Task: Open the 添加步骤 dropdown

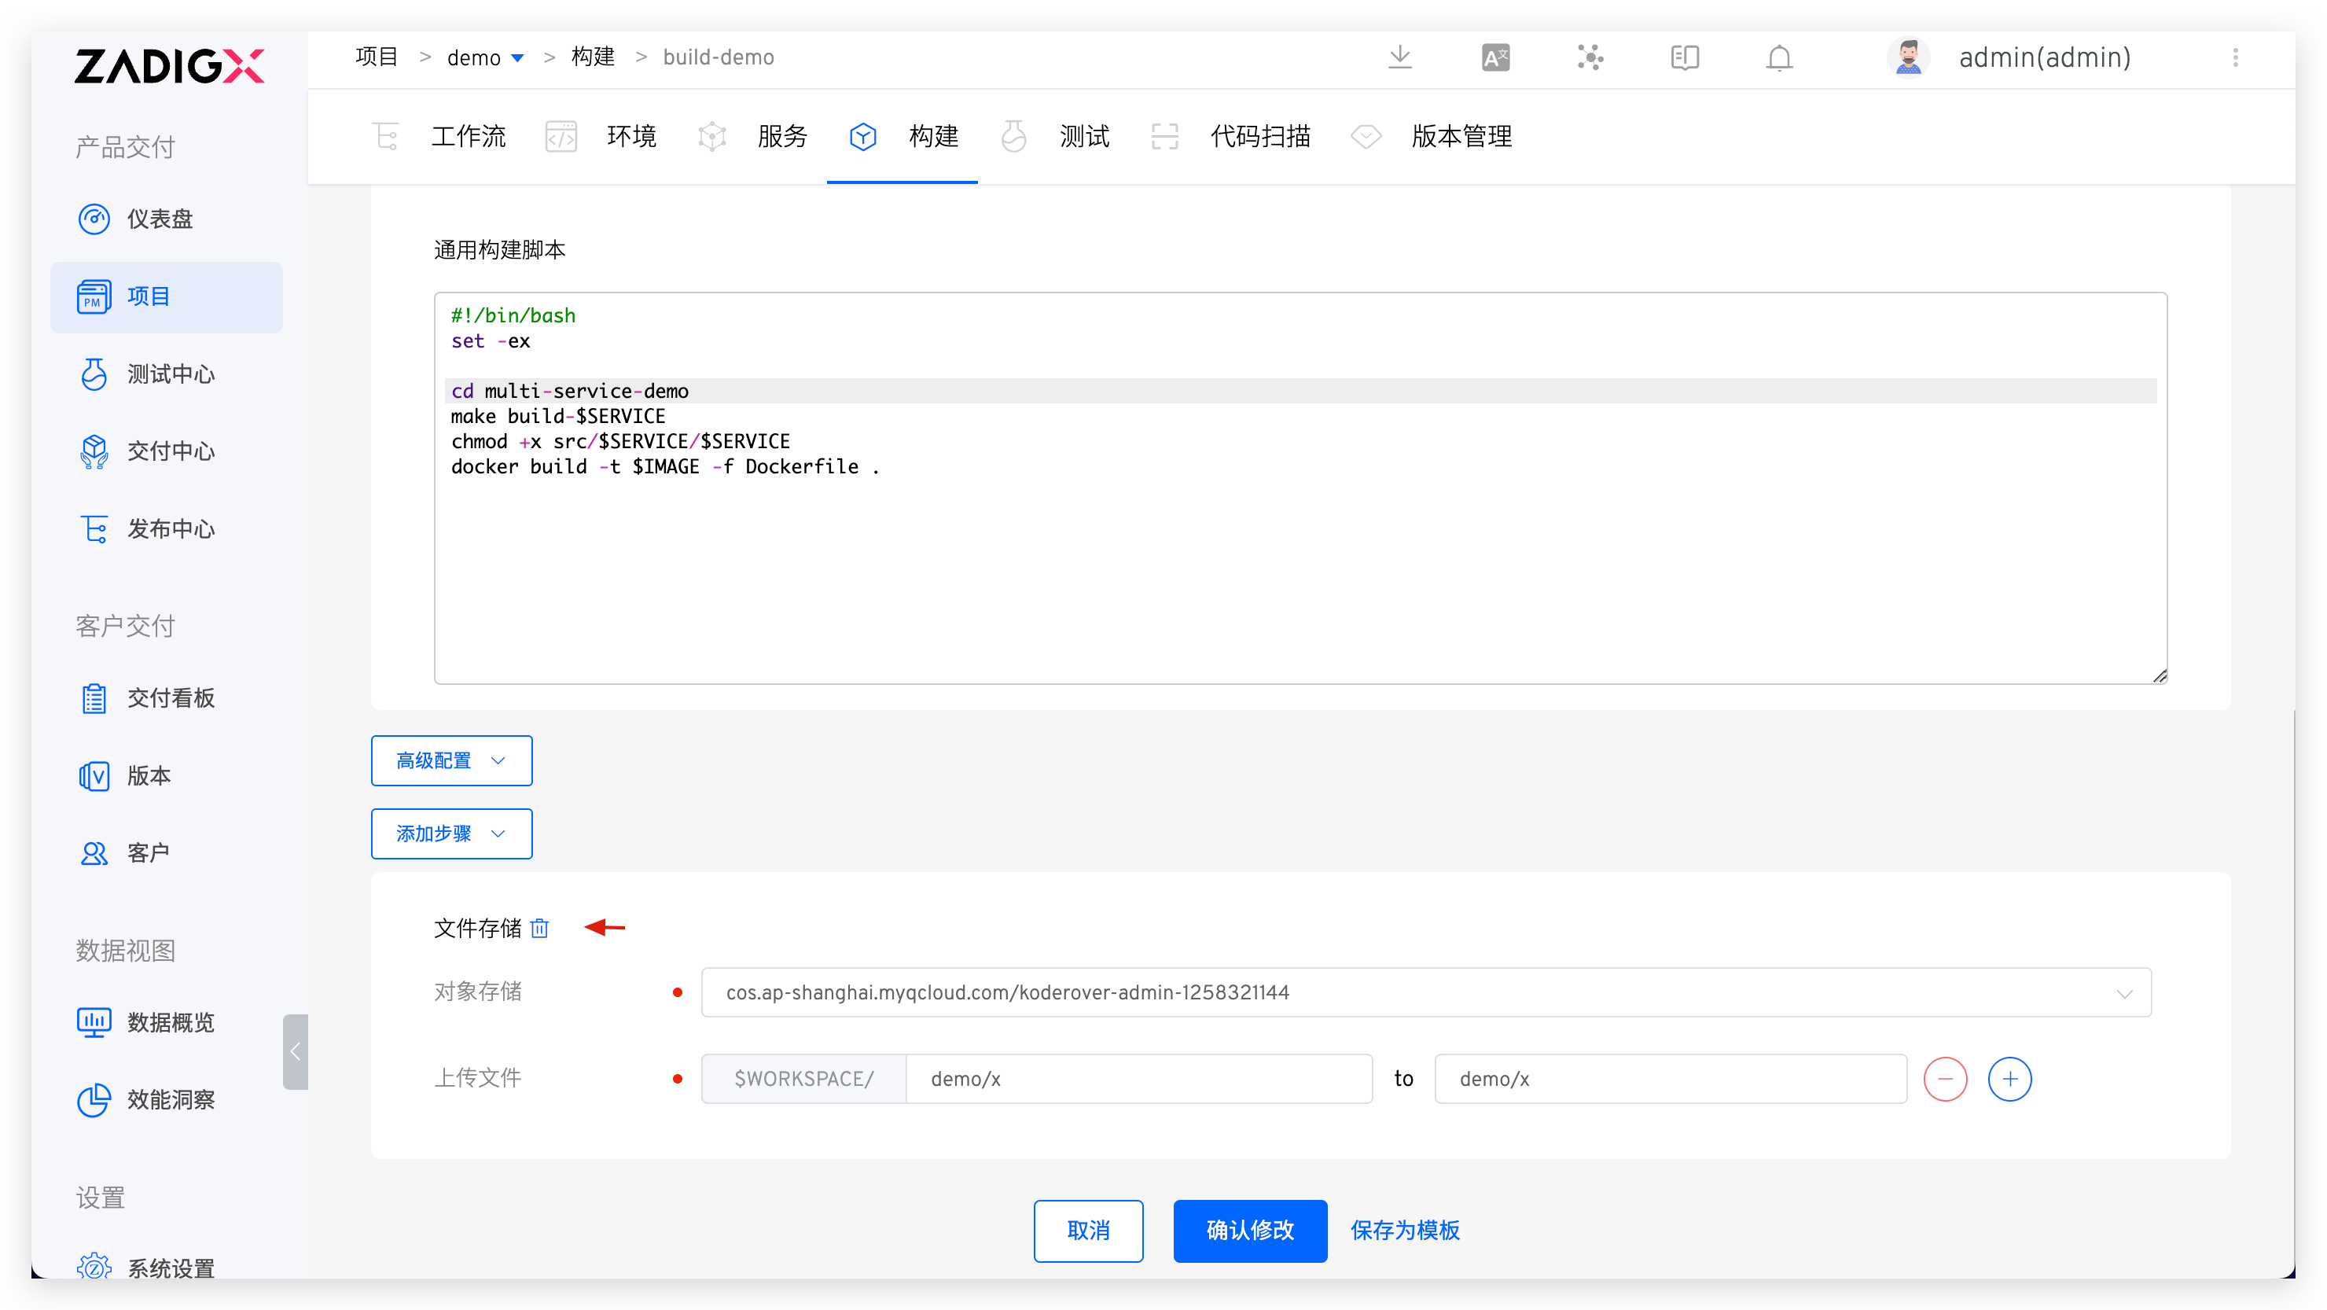Action: point(450,833)
